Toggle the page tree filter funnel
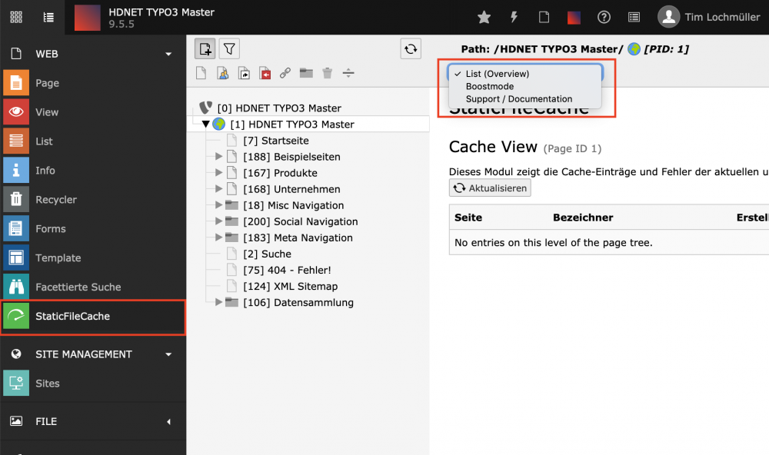This screenshot has height=455, width=769. pos(229,49)
